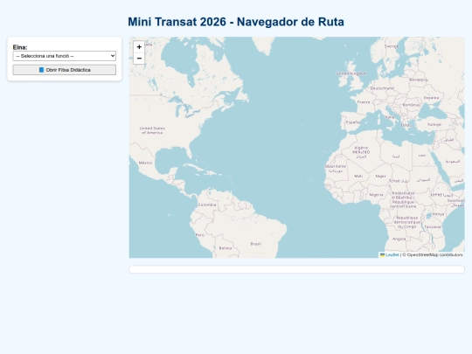Click the 'Bolivia' label on the map
Screen dimensions: 472x354
coord(226,248)
